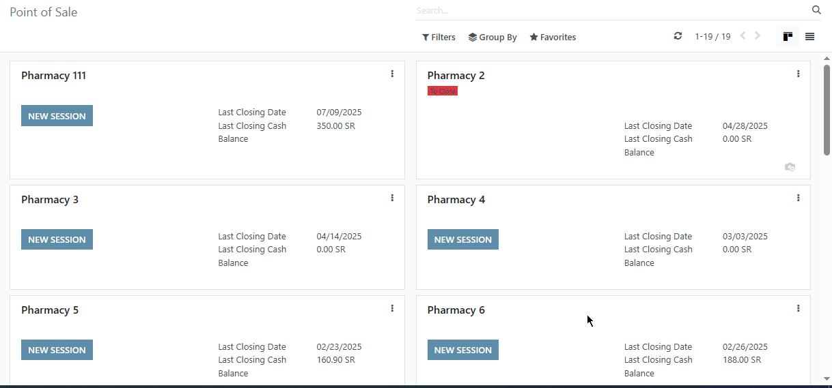Open Pharmacy 2 three-dot menu
This screenshot has height=388, width=832.
[x=798, y=74]
